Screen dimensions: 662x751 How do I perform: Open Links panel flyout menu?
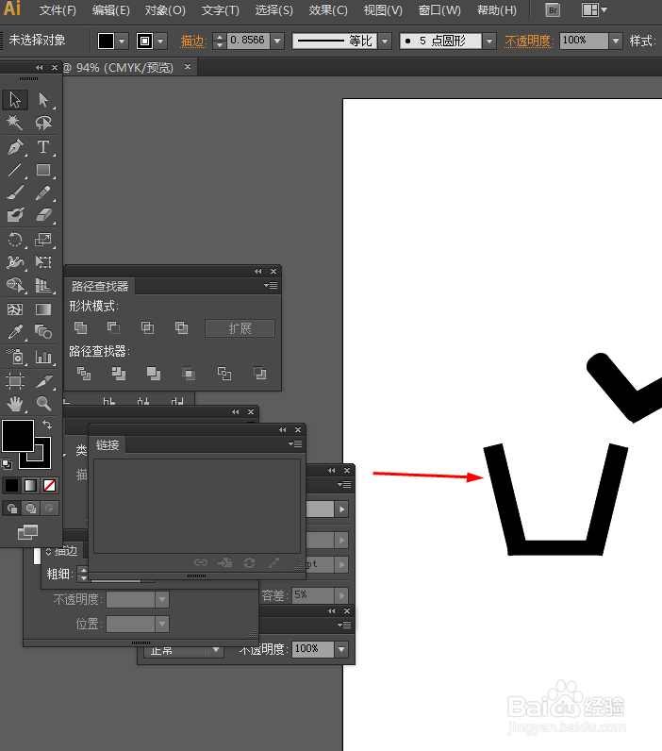295,444
